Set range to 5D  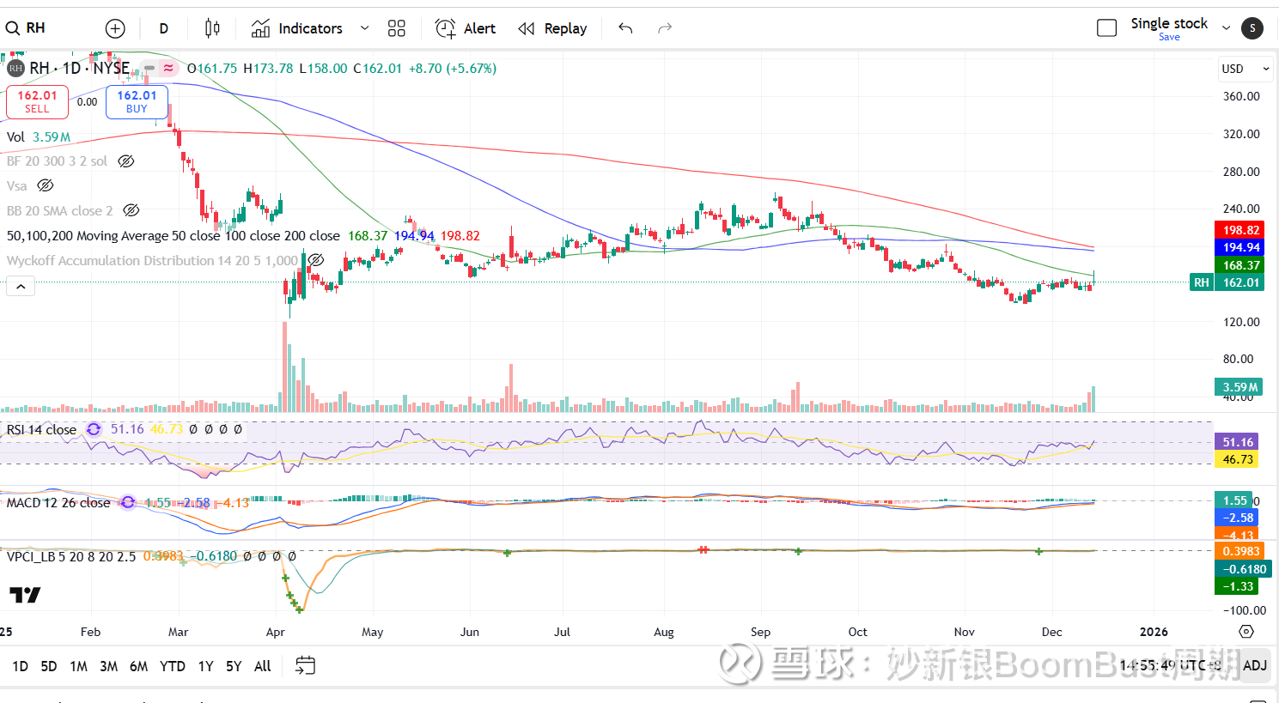(x=49, y=666)
